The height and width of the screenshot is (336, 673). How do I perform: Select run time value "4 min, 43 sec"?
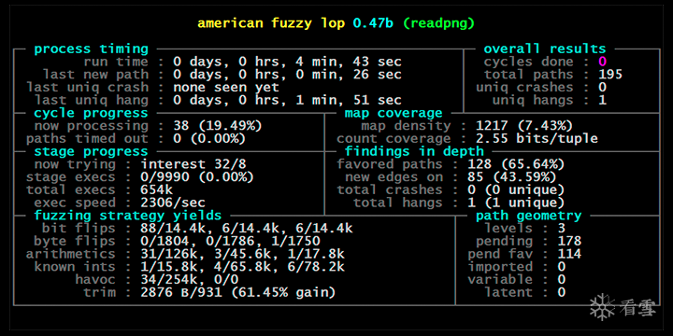[x=348, y=63]
